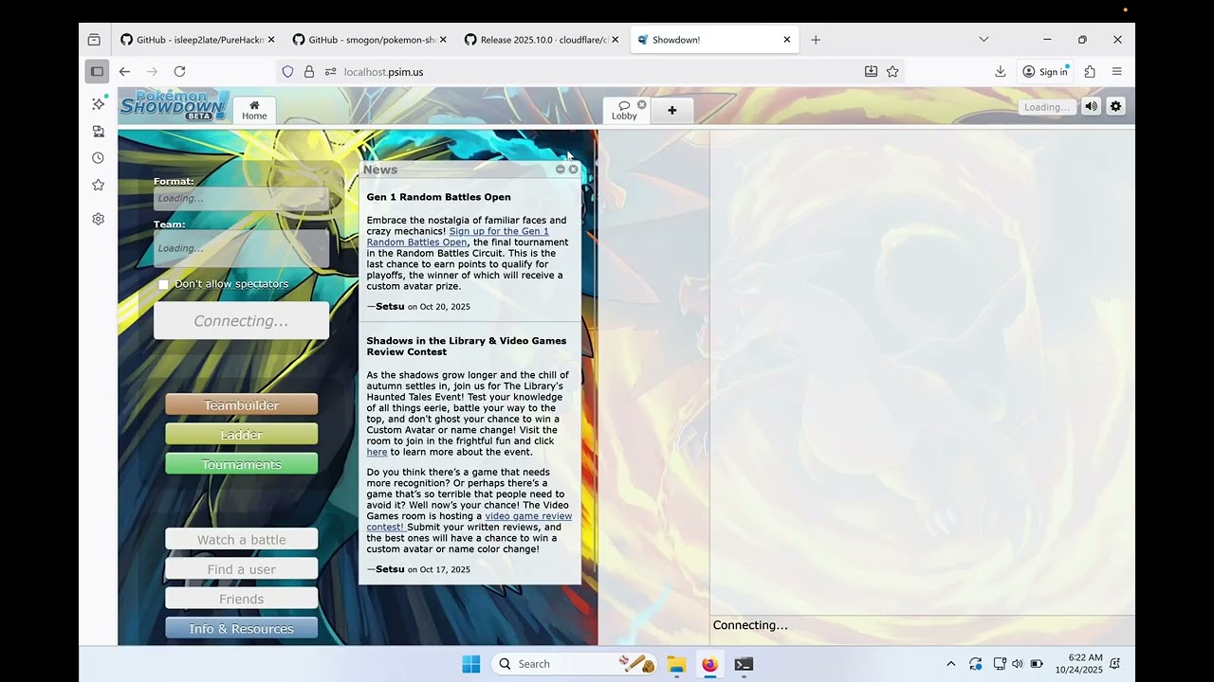Open the Team selector dropdown
Viewport: 1214px width, 682px height.
[x=241, y=248]
